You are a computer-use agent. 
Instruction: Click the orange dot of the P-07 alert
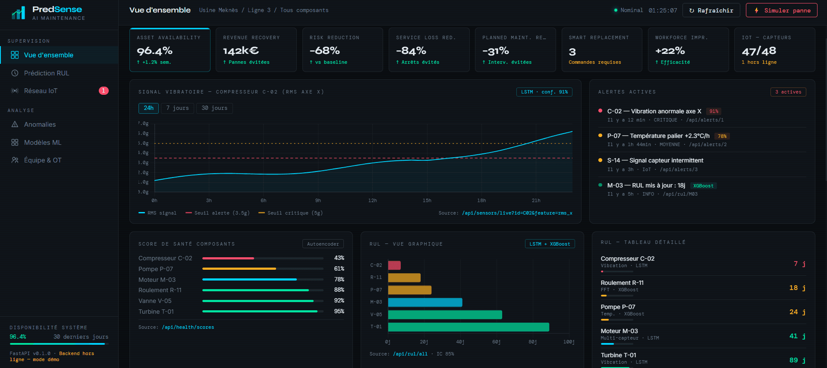(x=600, y=135)
